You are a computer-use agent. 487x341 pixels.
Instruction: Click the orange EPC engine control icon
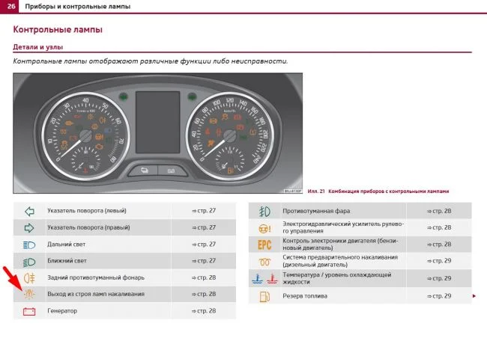click(x=264, y=245)
